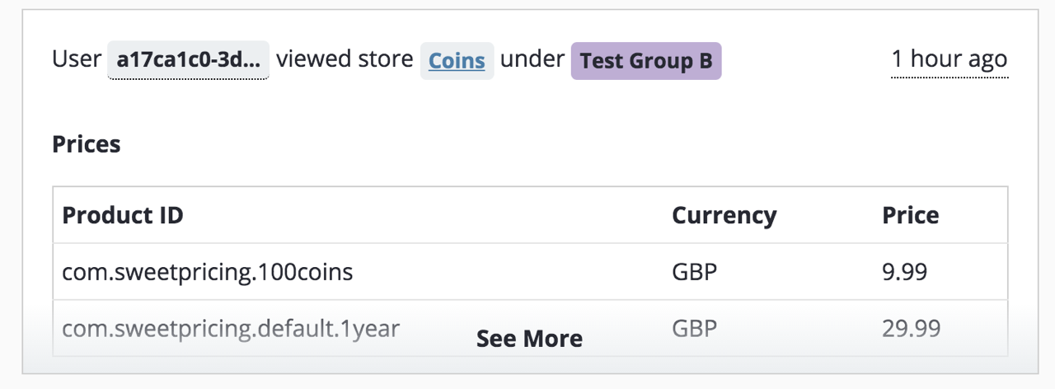Click the 'viewed store' text
The height and width of the screenshot is (389, 1055).
[x=345, y=60]
